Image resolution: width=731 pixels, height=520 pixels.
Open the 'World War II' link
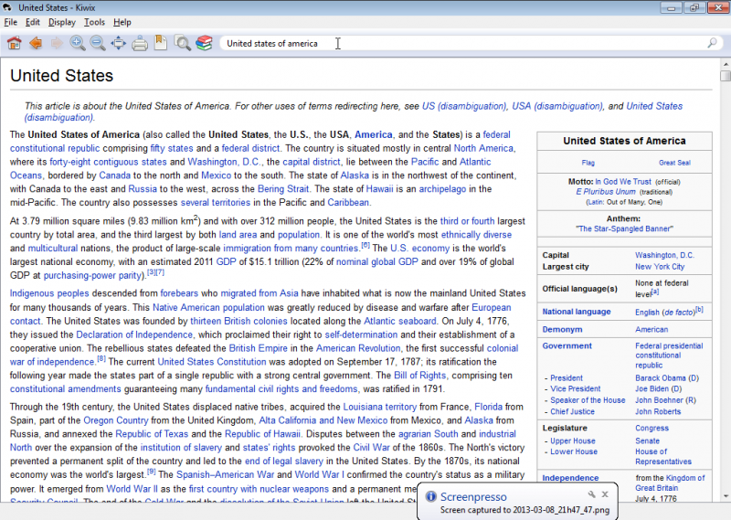point(132,489)
